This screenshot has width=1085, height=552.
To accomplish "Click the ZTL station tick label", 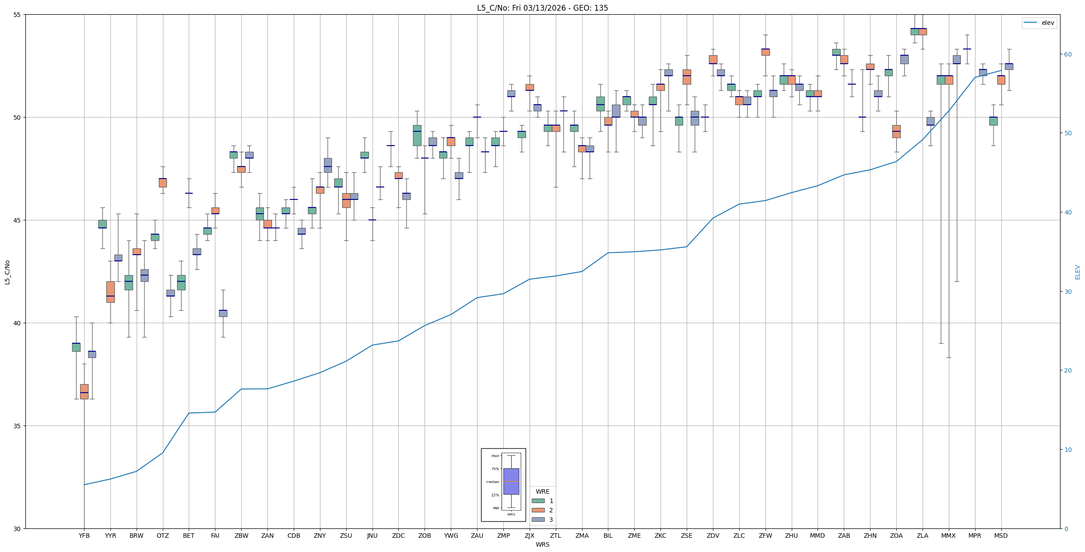I will (x=555, y=536).
